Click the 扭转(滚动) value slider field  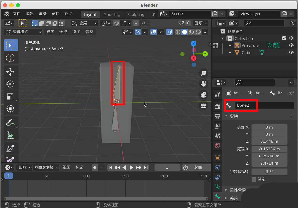[x=269, y=172]
